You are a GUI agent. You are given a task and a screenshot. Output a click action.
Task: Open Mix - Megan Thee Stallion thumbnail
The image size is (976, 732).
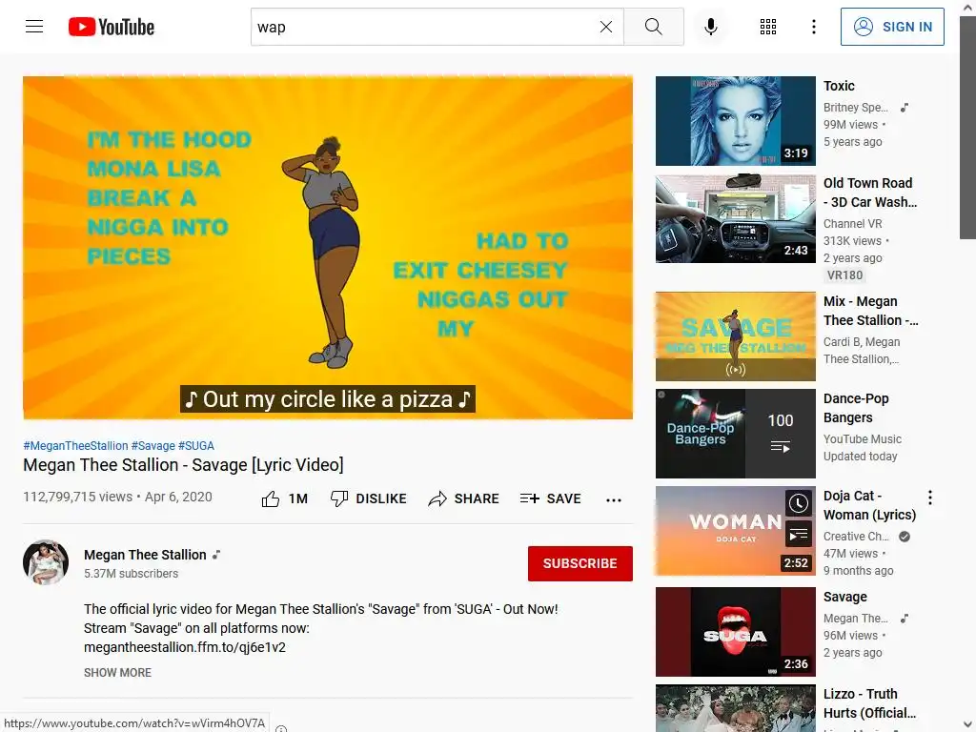coord(736,336)
